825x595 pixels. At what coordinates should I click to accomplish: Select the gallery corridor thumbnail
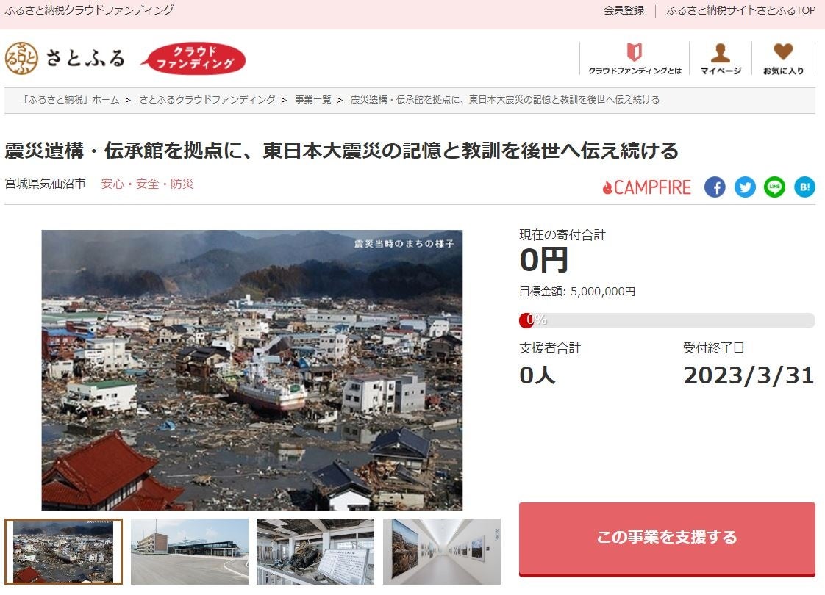coord(441,552)
